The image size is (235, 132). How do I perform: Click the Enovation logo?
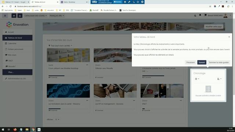click(x=17, y=25)
